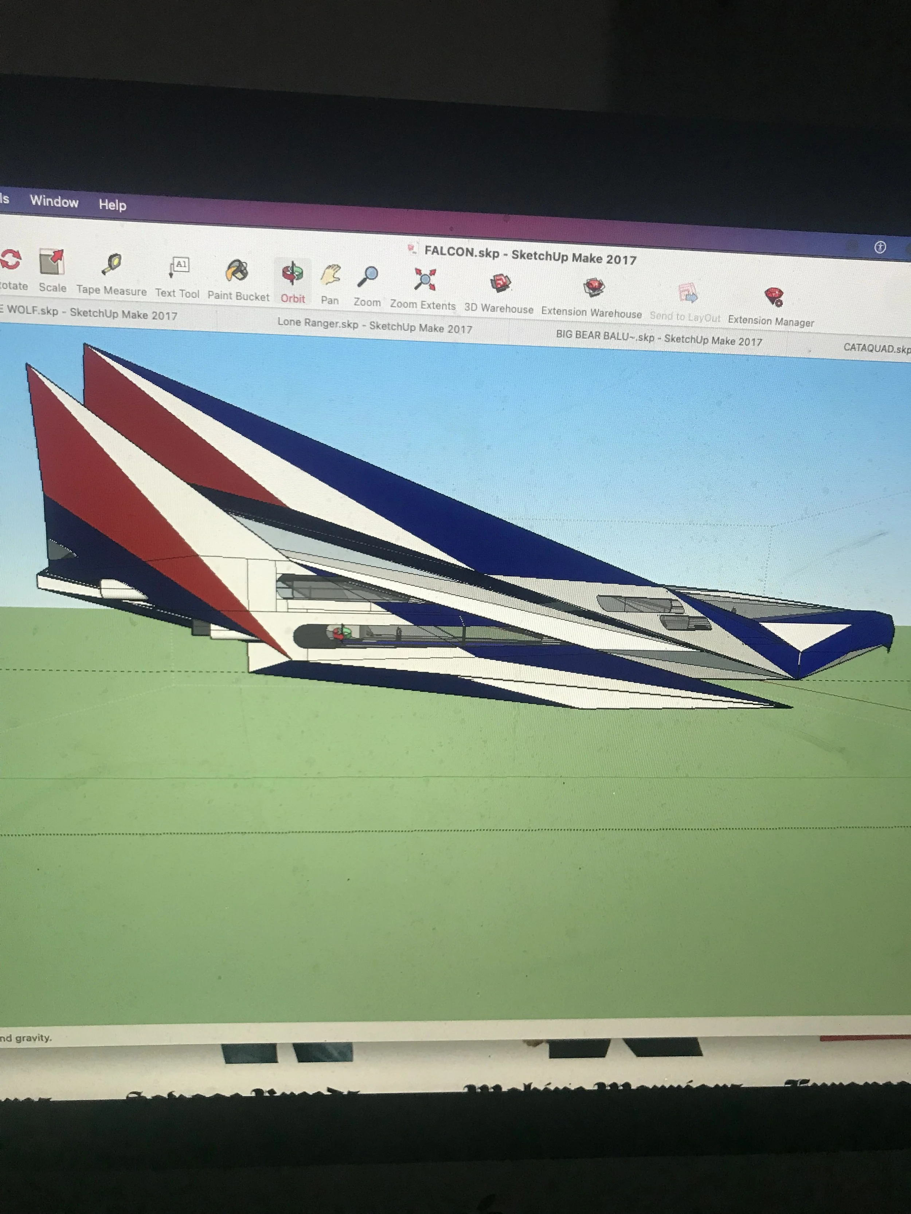Switch to the Lone Ranger.skp tab
911x1214 pixels.
click(375, 326)
